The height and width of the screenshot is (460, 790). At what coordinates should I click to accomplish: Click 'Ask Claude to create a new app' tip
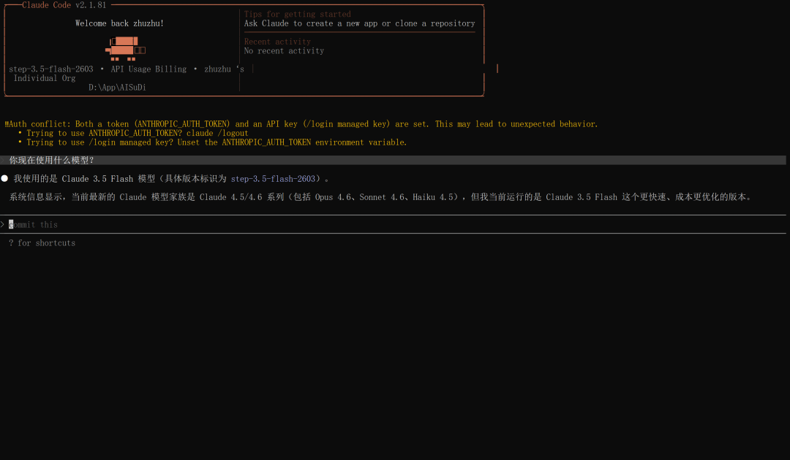(x=359, y=23)
